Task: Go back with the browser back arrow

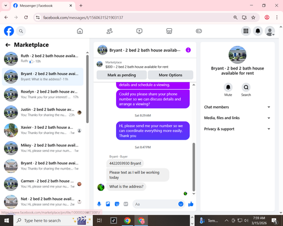Action: (x=6, y=18)
